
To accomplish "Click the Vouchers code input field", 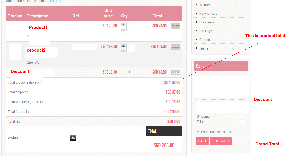I will pyautogui.click(x=45, y=138).
